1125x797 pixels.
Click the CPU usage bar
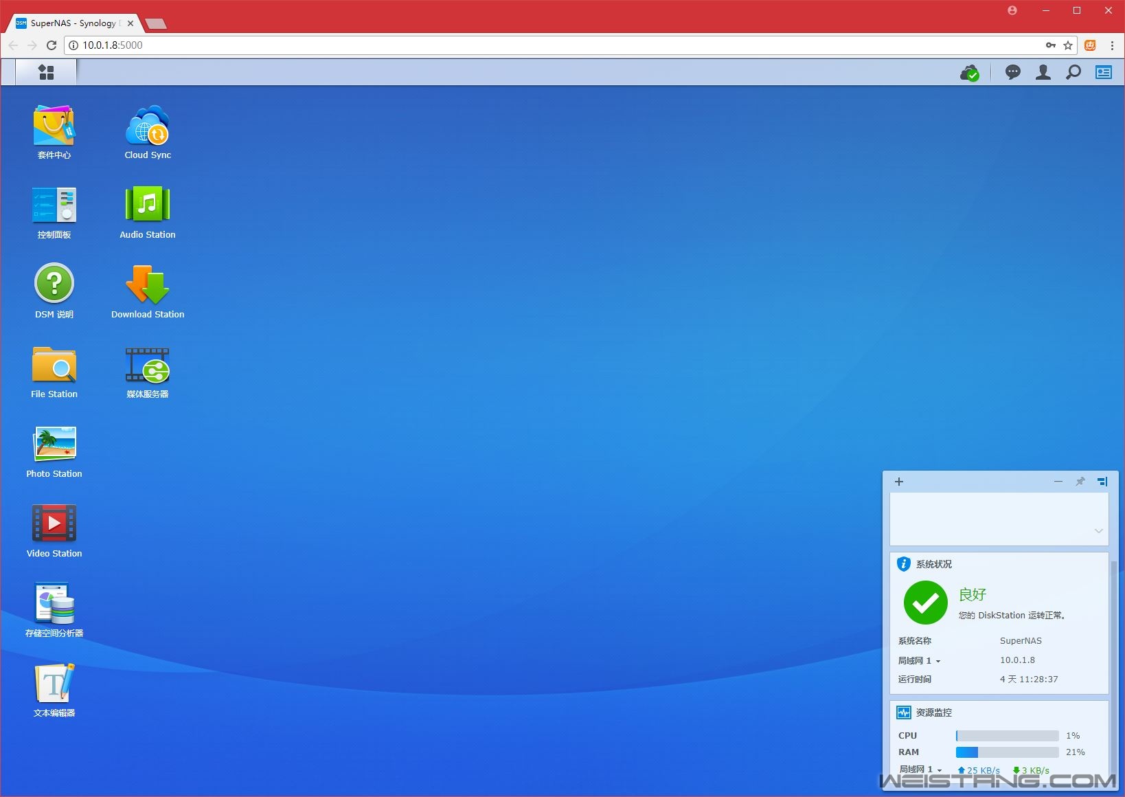pos(1008,736)
